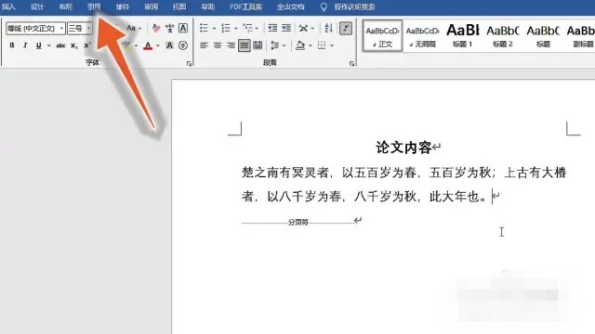Viewport: 595px width, 334px height.
Task: Expand highlight color dropdown arrow
Action: click(x=136, y=45)
